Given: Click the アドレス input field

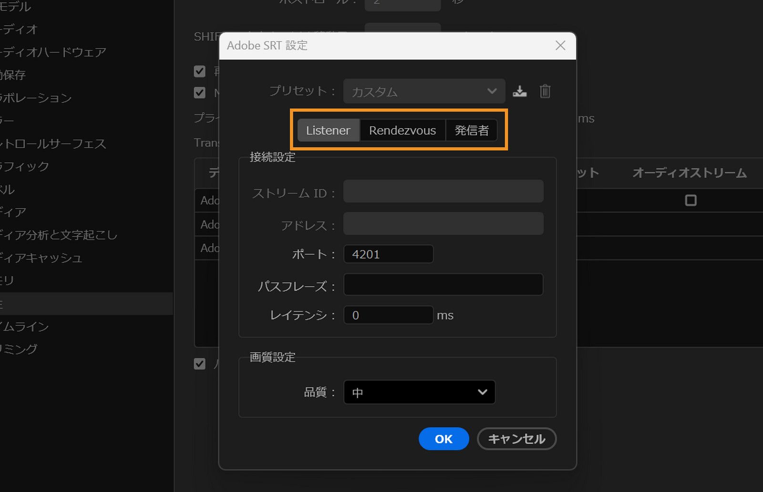Looking at the screenshot, I should point(443,223).
